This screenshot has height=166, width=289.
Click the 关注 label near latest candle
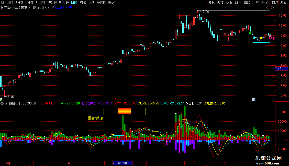click(x=272, y=35)
